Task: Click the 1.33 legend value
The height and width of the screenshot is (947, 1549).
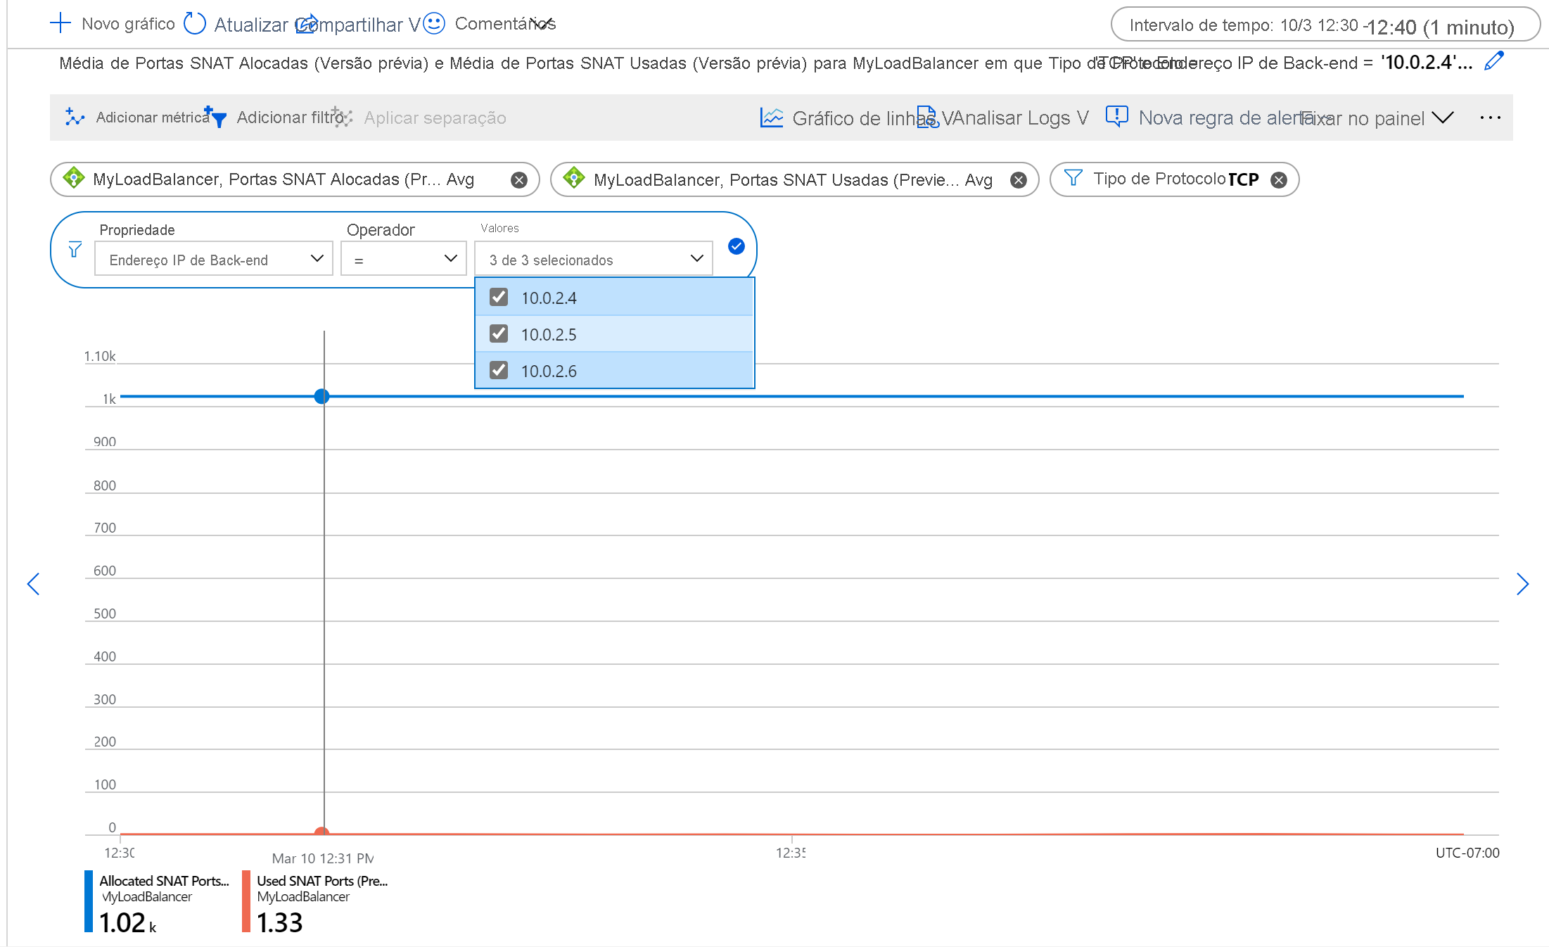Action: (279, 922)
